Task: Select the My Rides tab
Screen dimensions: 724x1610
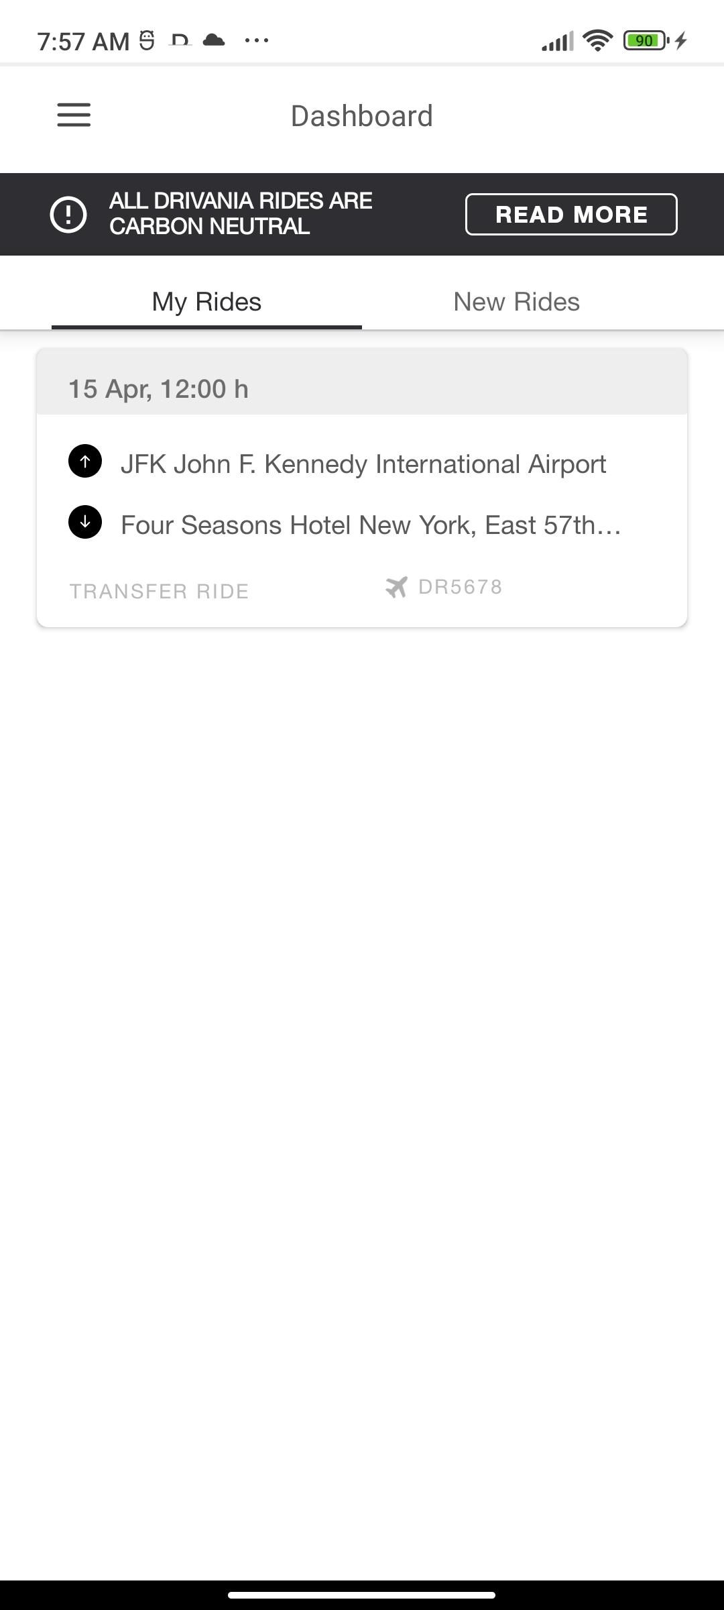Action: click(206, 302)
